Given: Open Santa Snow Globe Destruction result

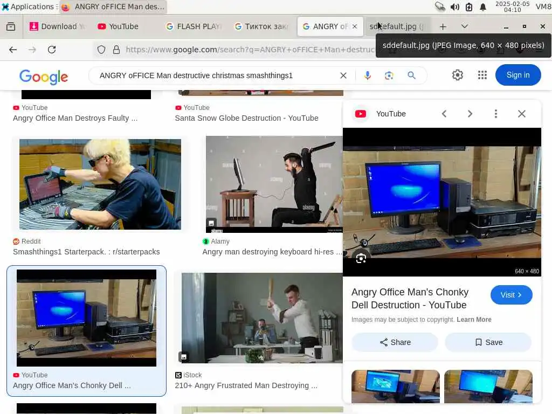Looking at the screenshot, I should pos(246,118).
